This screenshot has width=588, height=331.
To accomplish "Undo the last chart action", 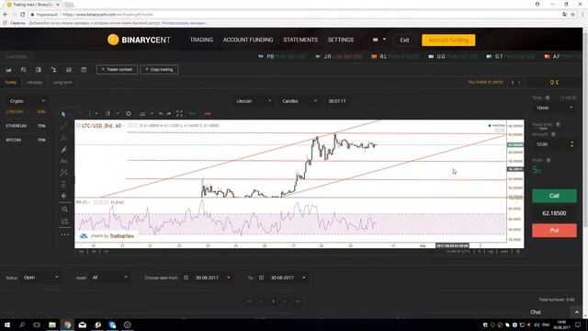I will 161,113.
